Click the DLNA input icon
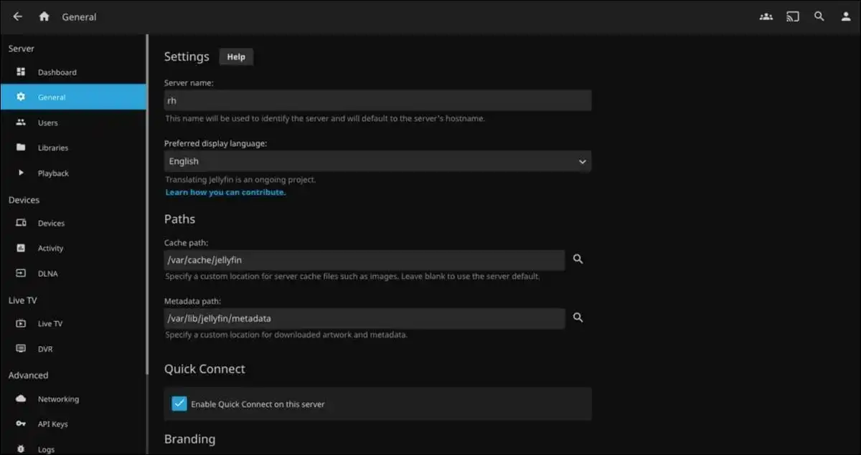 21,273
